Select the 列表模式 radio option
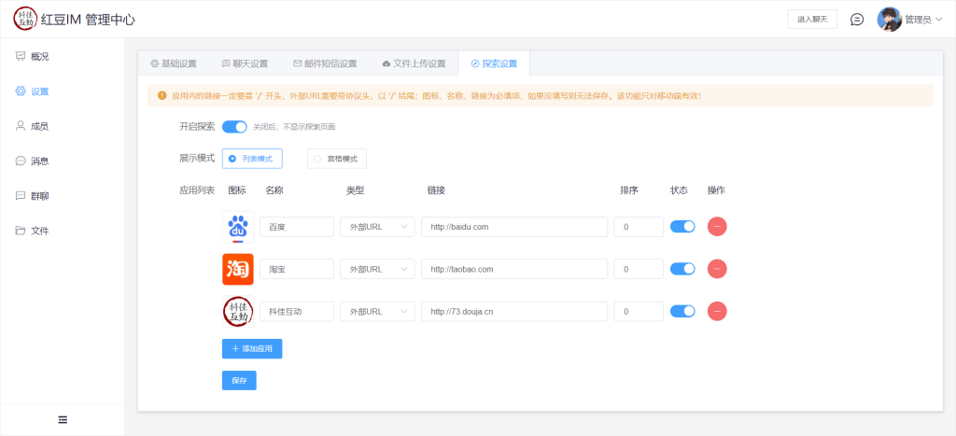 pos(252,159)
